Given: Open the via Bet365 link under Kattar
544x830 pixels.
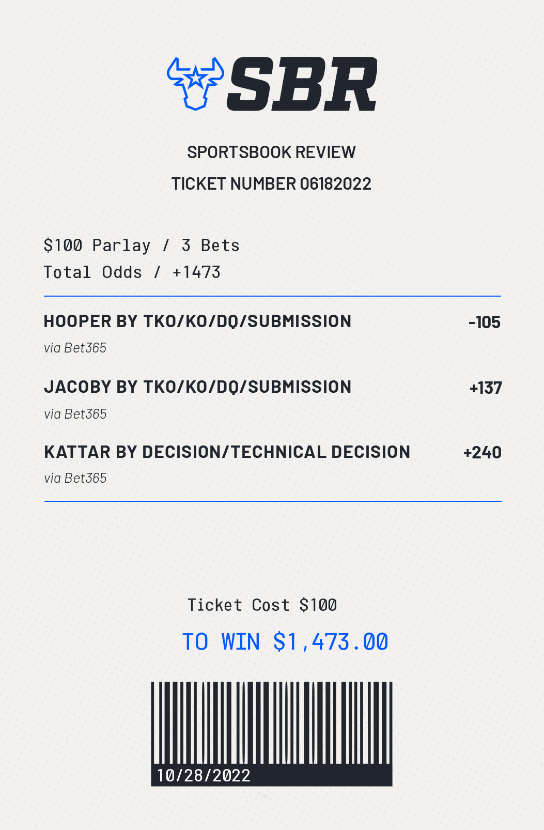Looking at the screenshot, I should tap(75, 478).
